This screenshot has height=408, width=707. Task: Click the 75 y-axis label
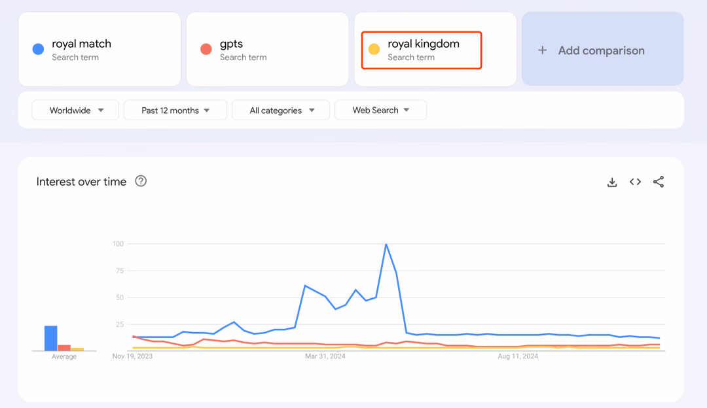pos(120,271)
